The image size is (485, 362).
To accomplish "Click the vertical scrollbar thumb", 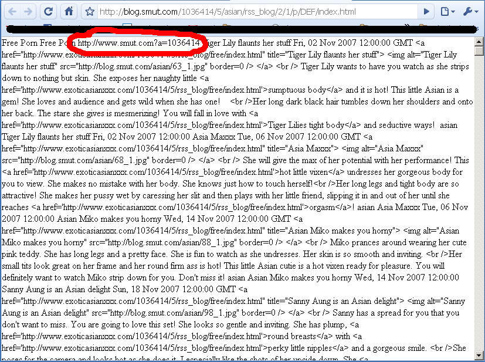I will (x=479, y=50).
